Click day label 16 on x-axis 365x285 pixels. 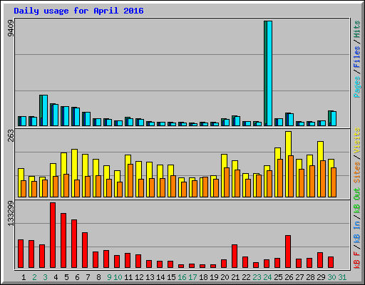(182, 277)
